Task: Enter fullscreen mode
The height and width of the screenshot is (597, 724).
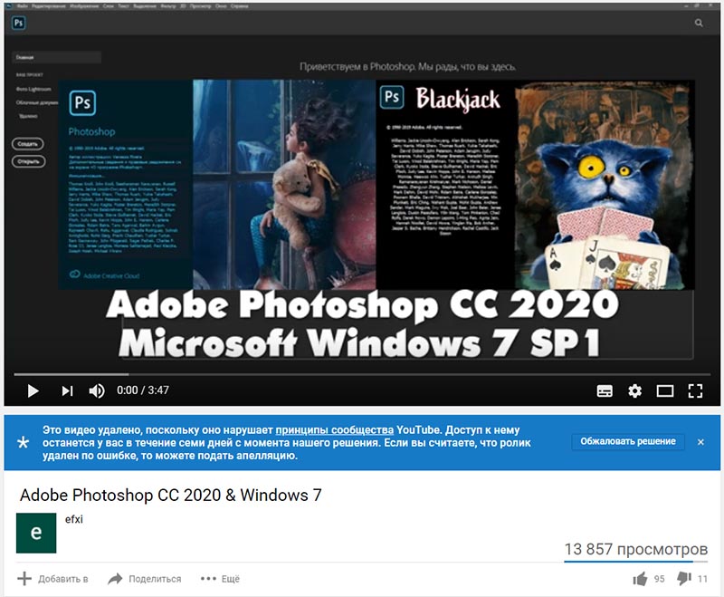Action: coord(695,391)
